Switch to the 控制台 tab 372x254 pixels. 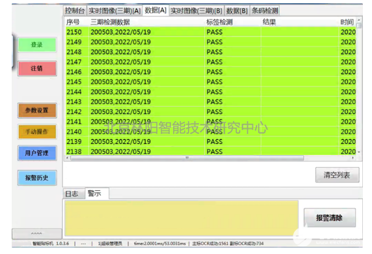(75, 10)
